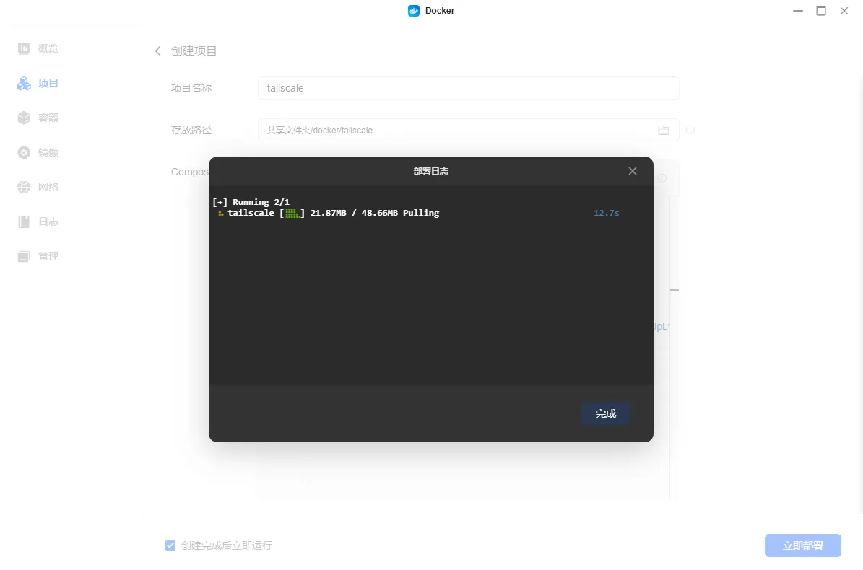The width and height of the screenshot is (863, 570).
Task: Open the 镜像 disc icon in sidebar
Action: [24, 153]
